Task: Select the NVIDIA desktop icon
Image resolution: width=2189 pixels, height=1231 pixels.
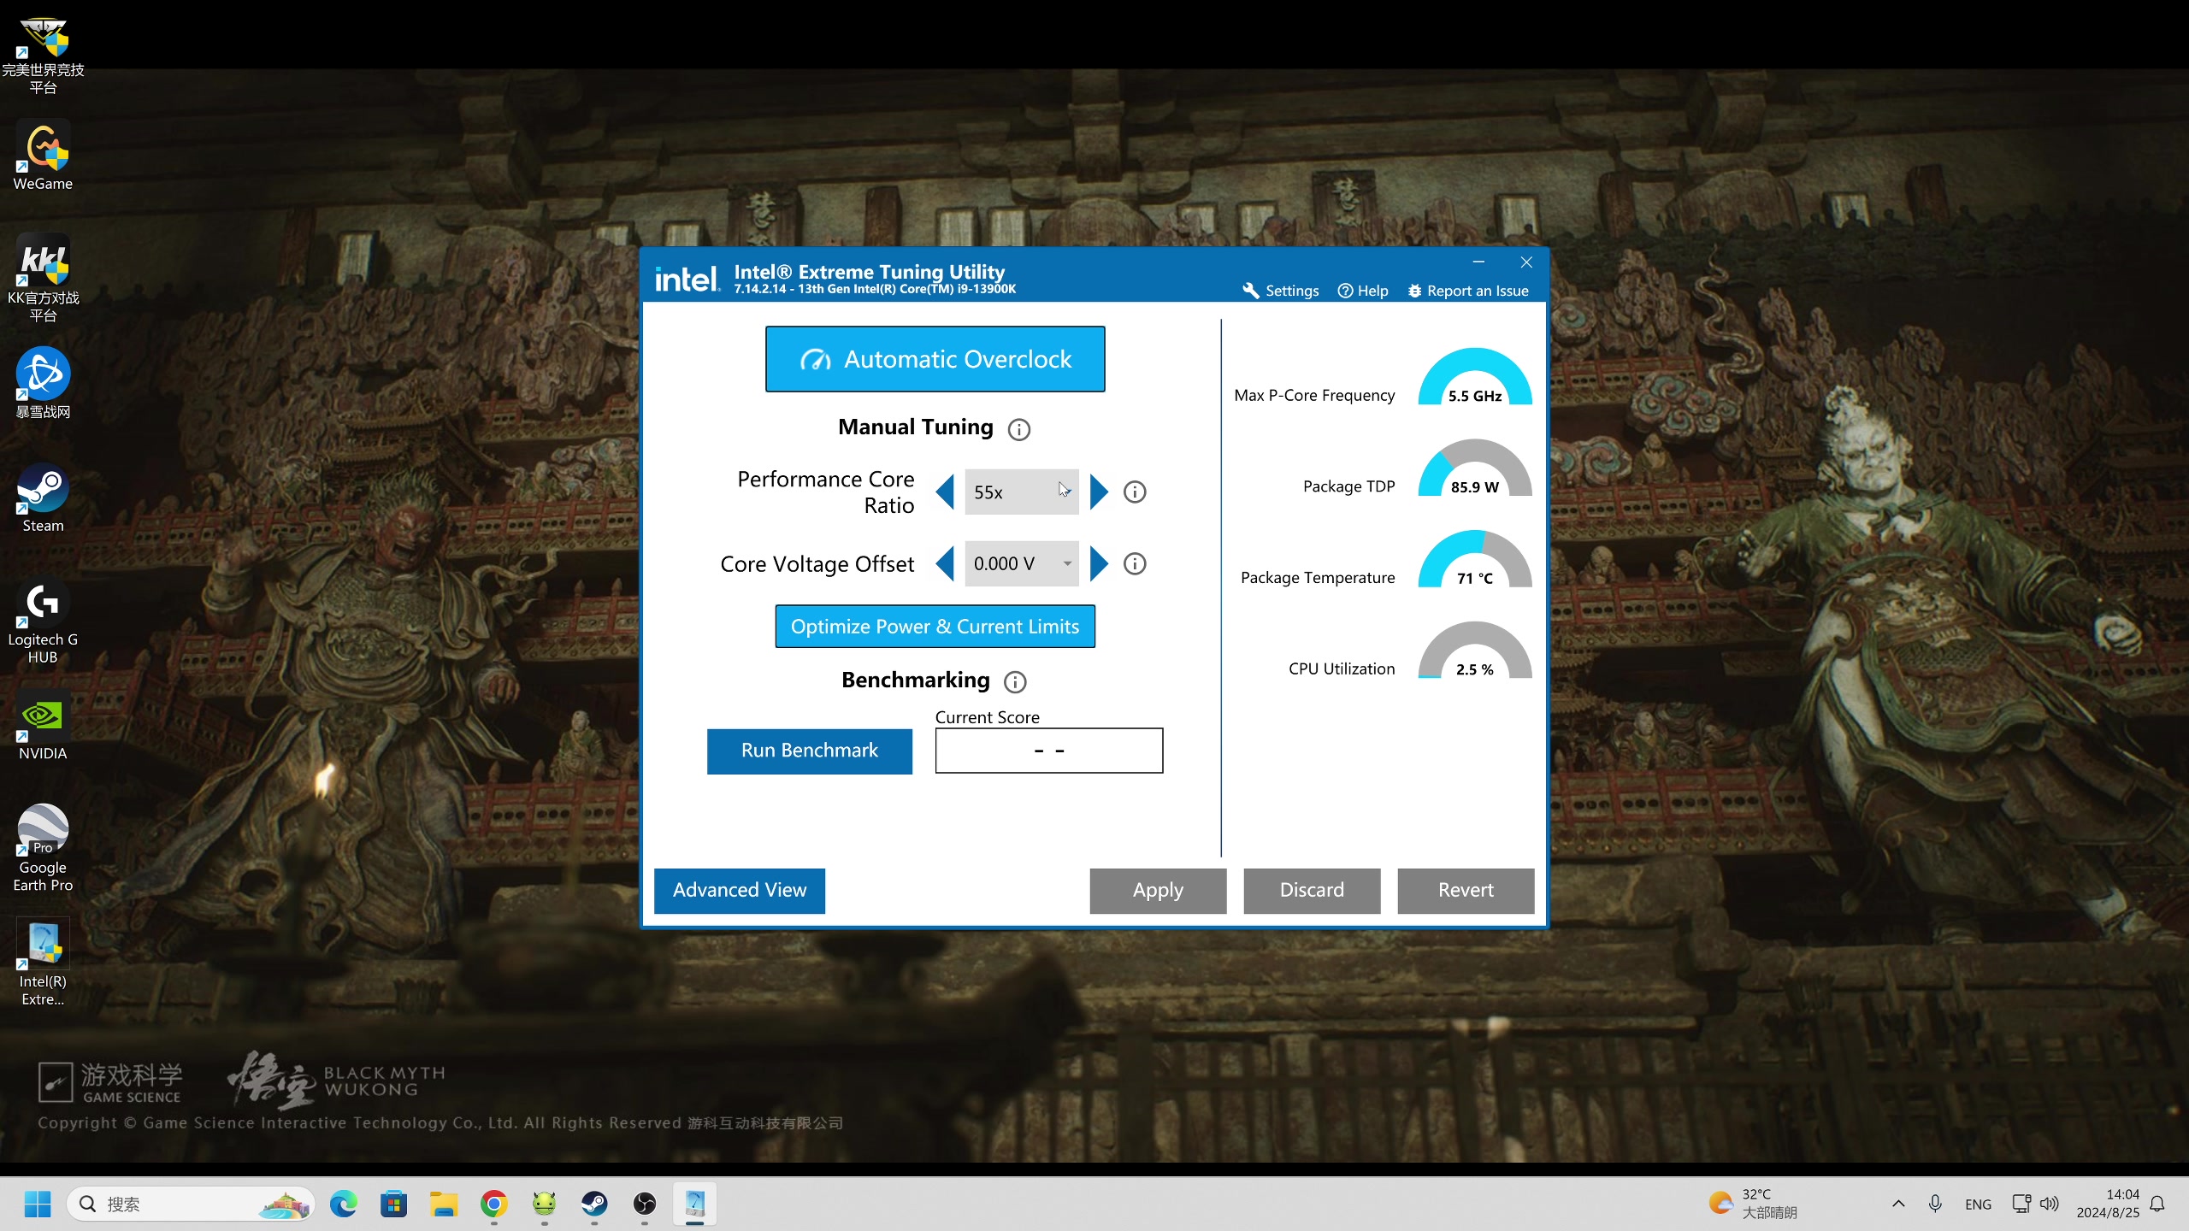Action: (x=43, y=727)
